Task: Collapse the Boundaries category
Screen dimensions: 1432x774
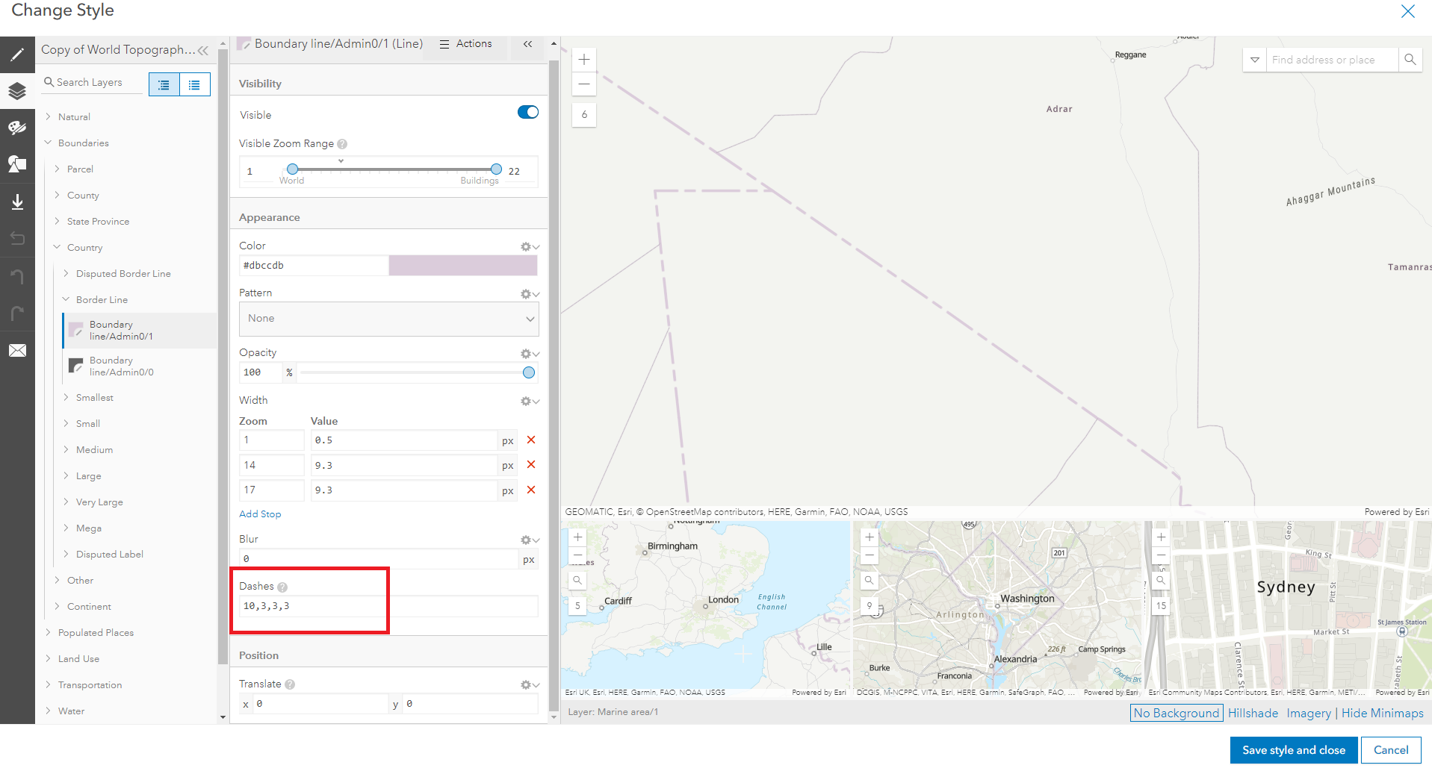Action: click(48, 143)
